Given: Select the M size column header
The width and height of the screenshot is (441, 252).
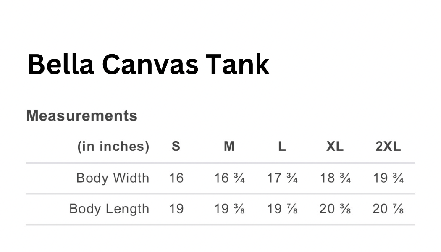Looking at the screenshot, I should coord(229,146).
